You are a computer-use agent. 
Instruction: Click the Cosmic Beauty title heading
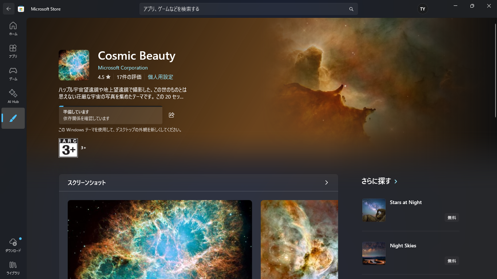tap(137, 56)
